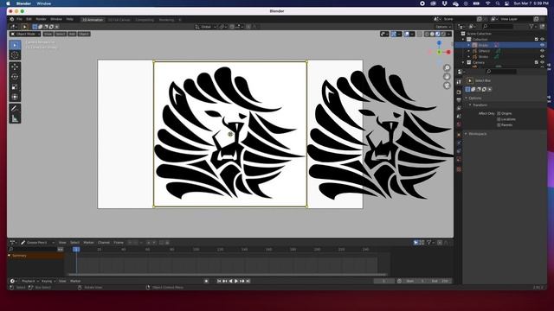Select the Move tool in the viewport toolbar
Image resolution: width=554 pixels, height=311 pixels.
click(15, 67)
